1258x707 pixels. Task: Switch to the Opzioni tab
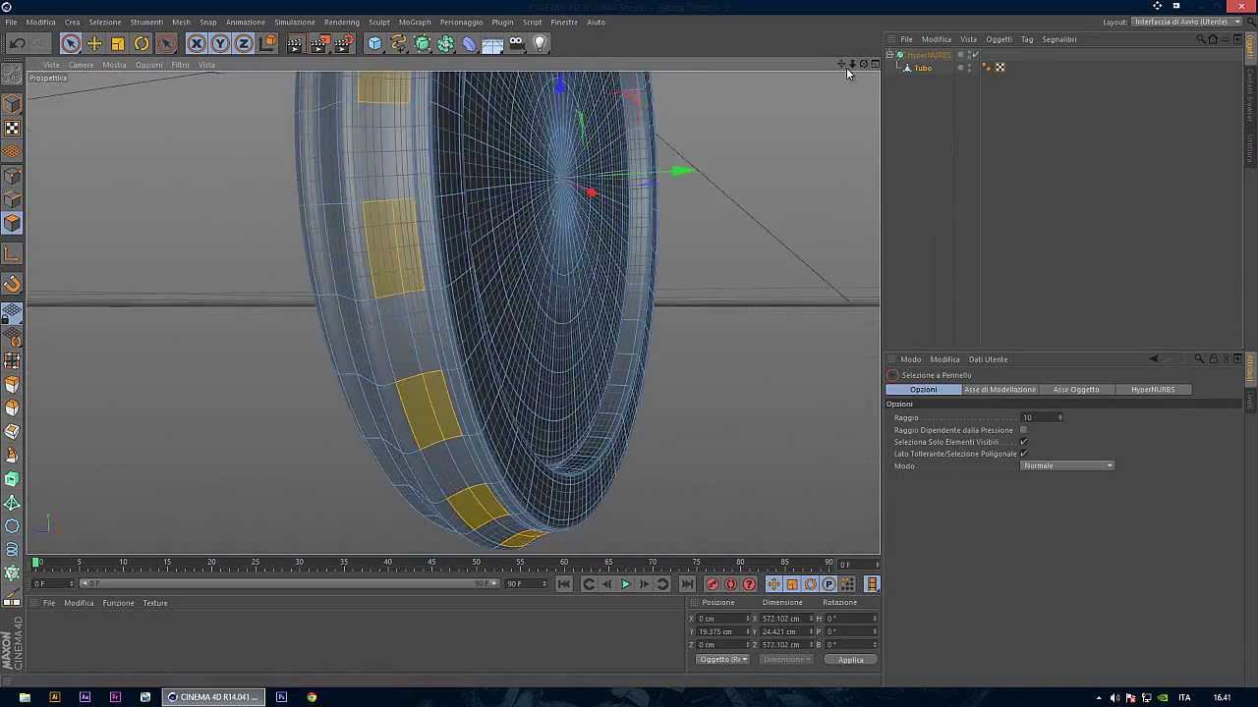[923, 390]
